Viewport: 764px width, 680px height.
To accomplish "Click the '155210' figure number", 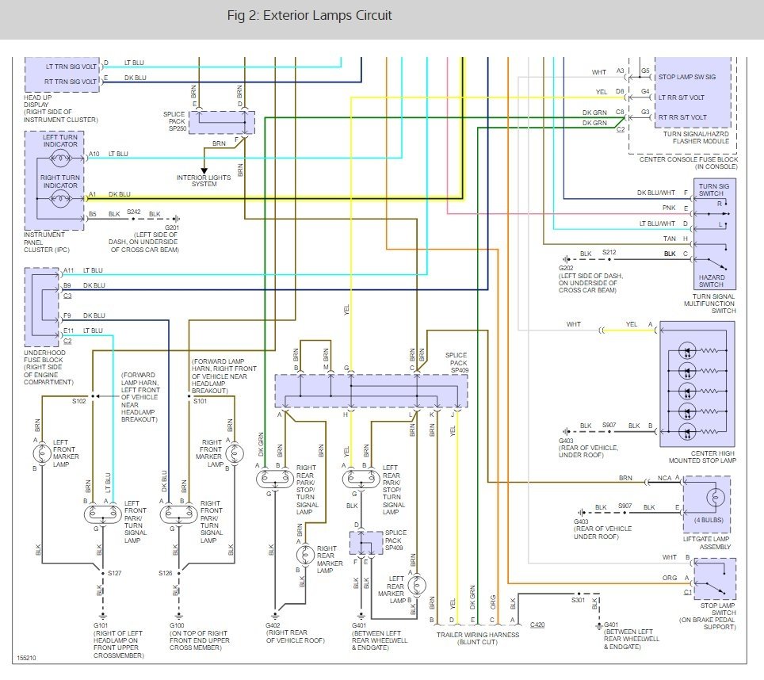I will click(26, 658).
